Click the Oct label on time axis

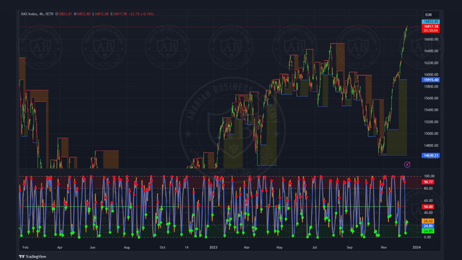tap(163, 247)
